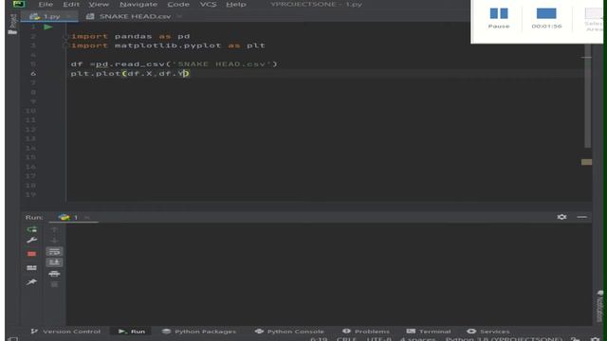Open Run tool window button

(x=132, y=332)
